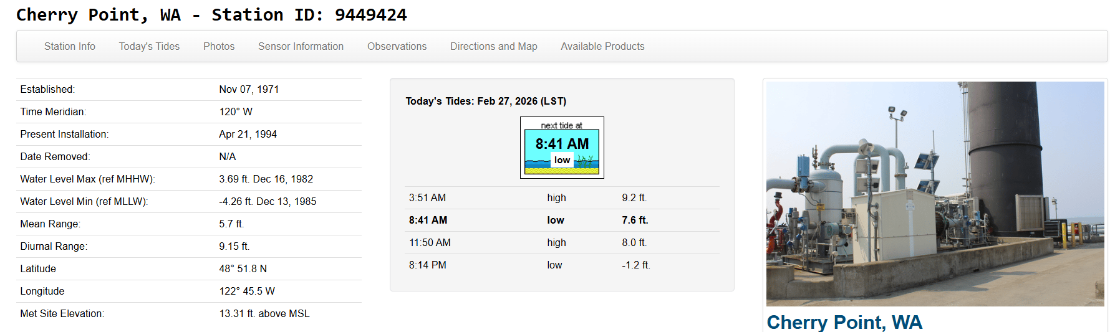Select the bold 8:41 AM low tide row
Screen dimensions: 1110x332
coord(562,221)
